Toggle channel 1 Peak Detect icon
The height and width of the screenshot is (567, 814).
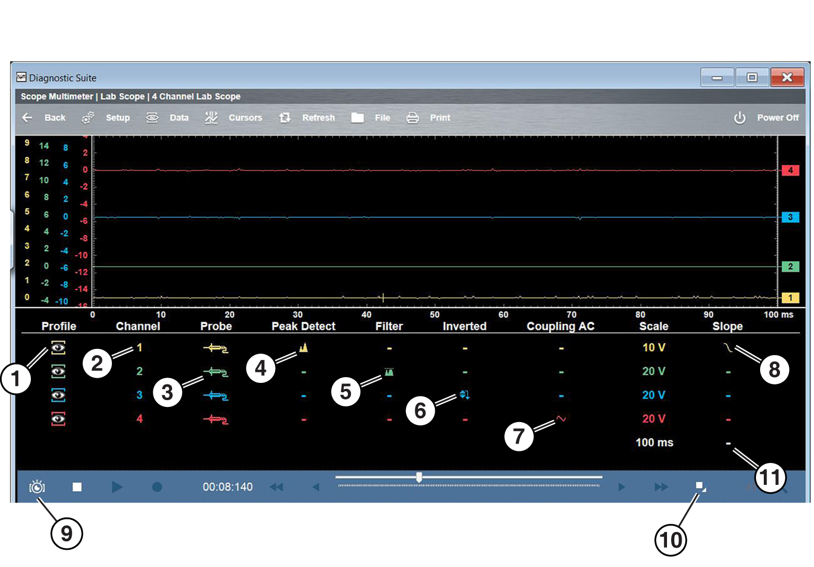coord(303,348)
